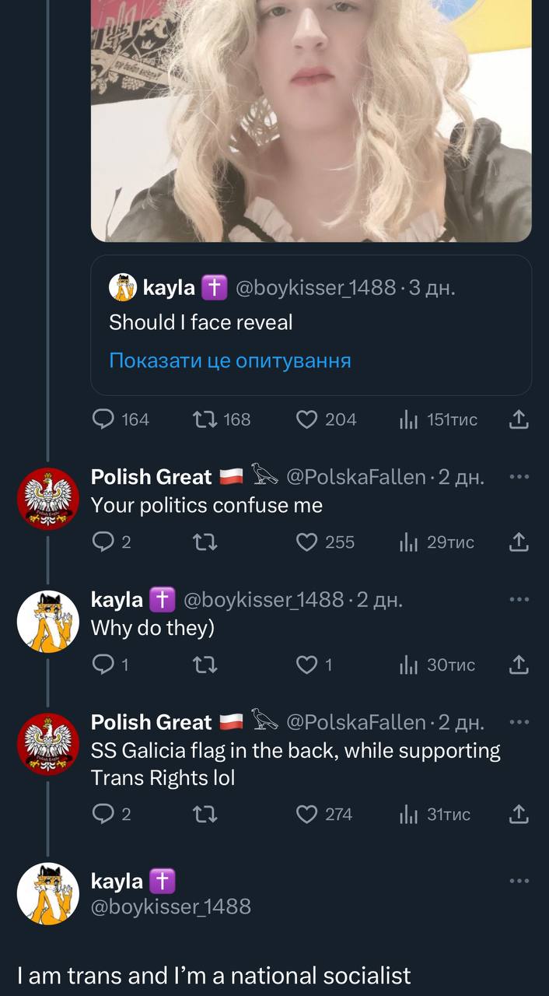Open more options on 'Your politics confuse me'
Image resolution: width=549 pixels, height=996 pixels.
click(519, 477)
